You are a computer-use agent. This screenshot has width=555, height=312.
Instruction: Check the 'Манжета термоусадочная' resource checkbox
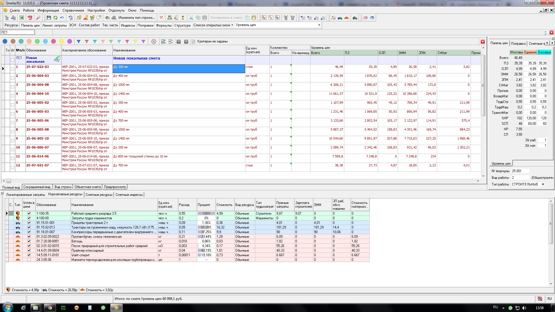(x=29, y=260)
